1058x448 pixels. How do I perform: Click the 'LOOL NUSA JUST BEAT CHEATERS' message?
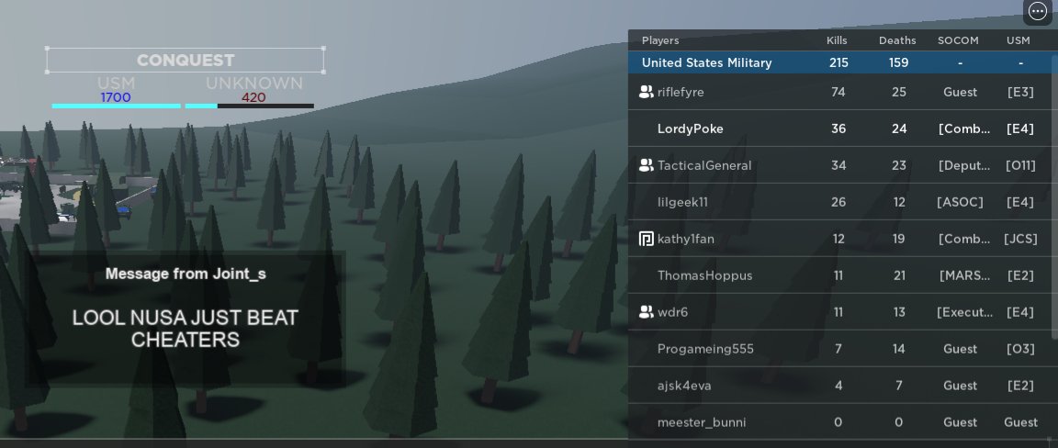pyautogui.click(x=186, y=329)
